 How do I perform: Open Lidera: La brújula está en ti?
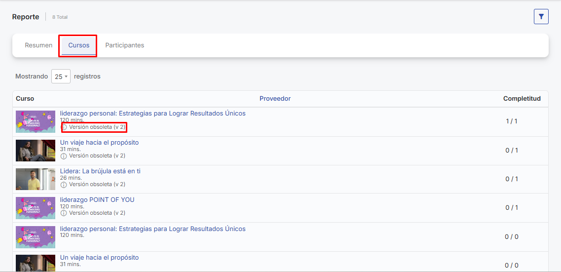click(100, 171)
